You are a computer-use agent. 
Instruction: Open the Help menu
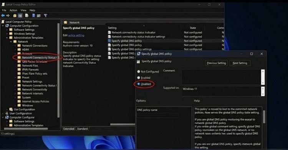coord(32,10)
